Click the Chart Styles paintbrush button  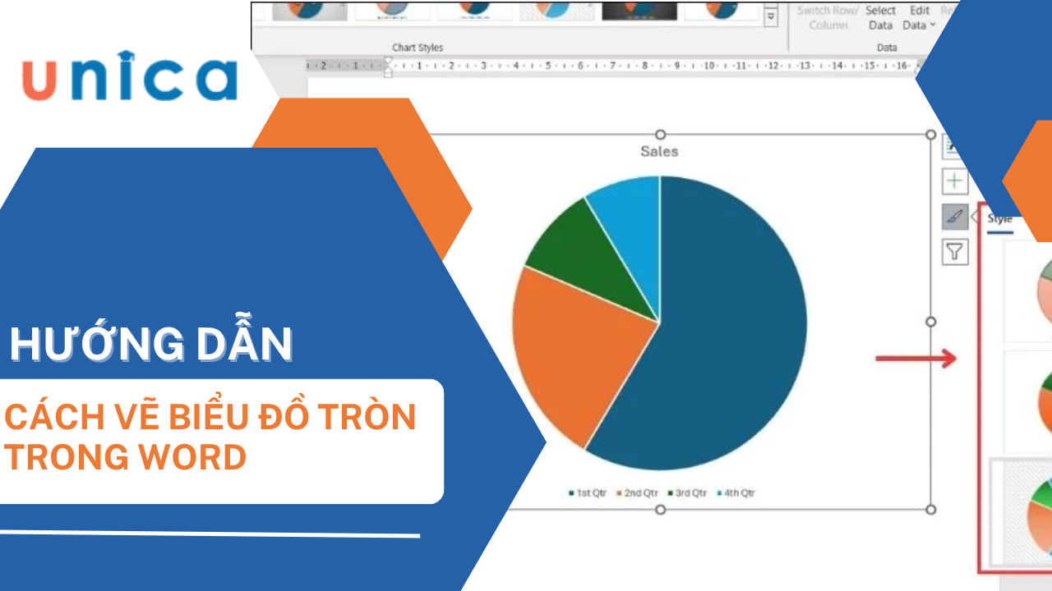tap(954, 217)
